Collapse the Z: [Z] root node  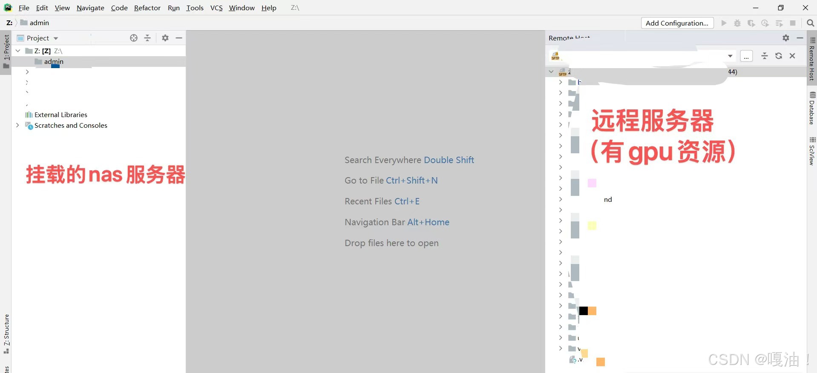coord(18,51)
